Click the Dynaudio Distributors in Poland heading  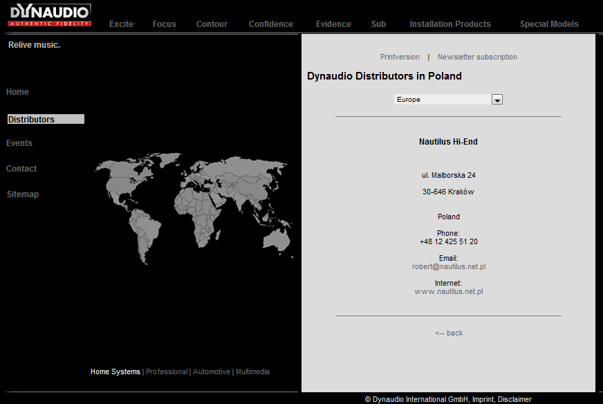(384, 76)
